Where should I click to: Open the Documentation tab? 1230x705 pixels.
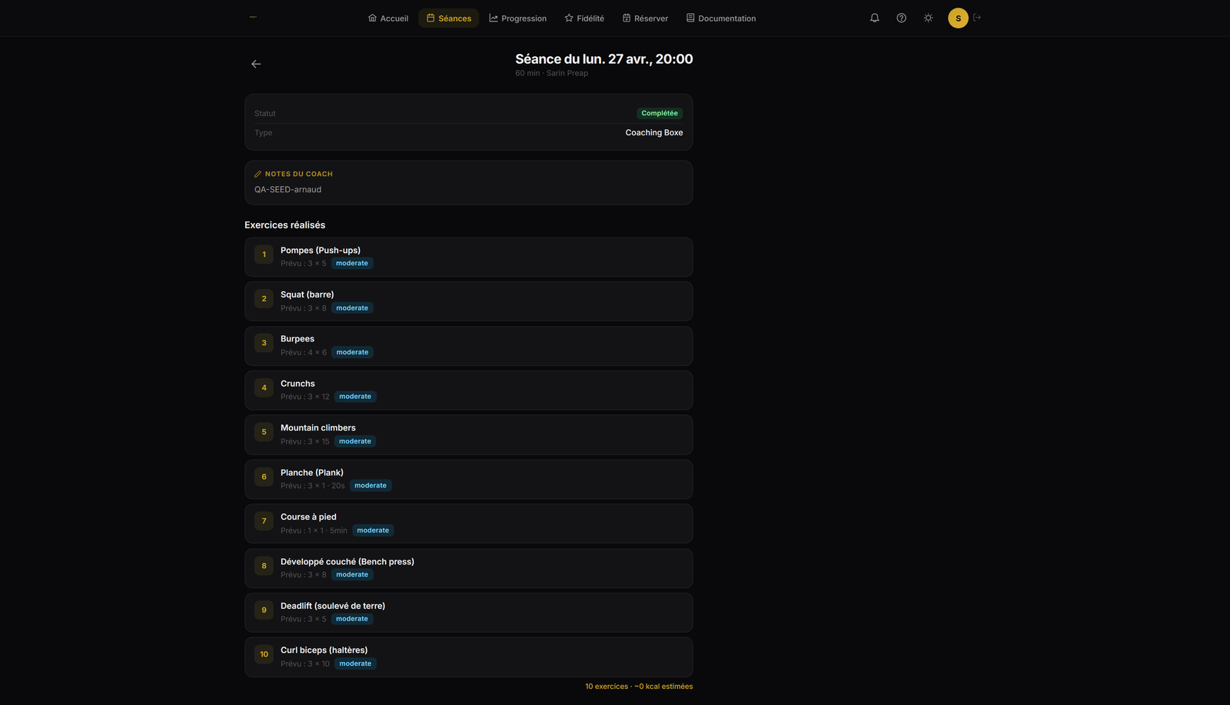tap(721, 18)
